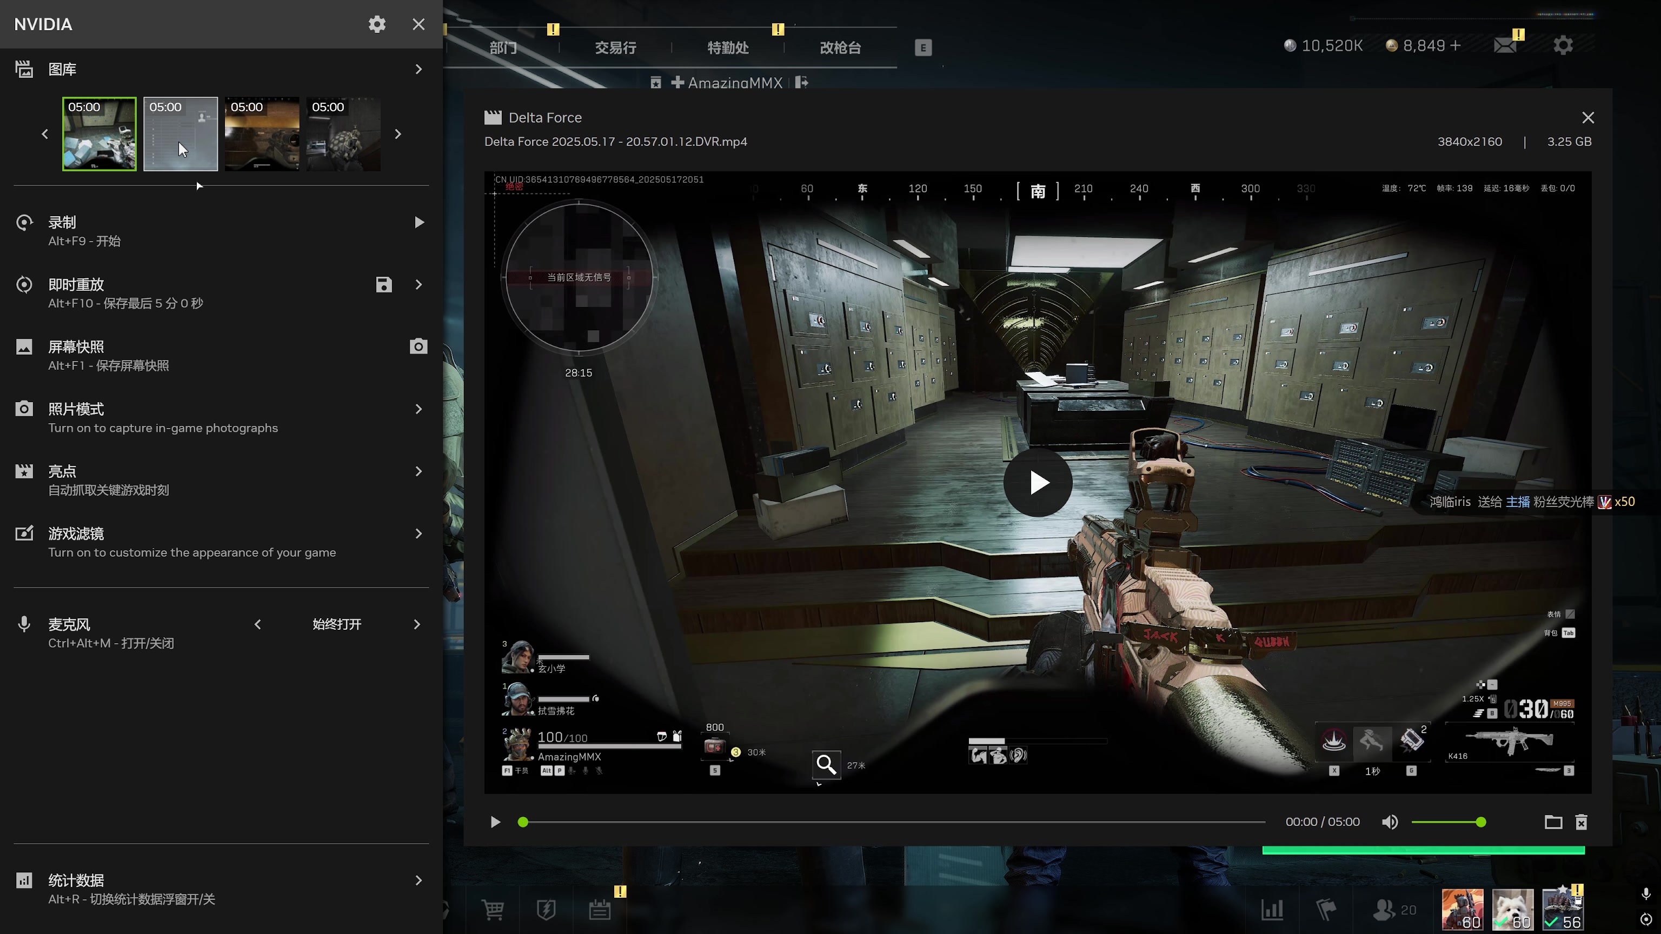
Task: Expand the 游戏滤镜 game filter entry
Action: 418,533
